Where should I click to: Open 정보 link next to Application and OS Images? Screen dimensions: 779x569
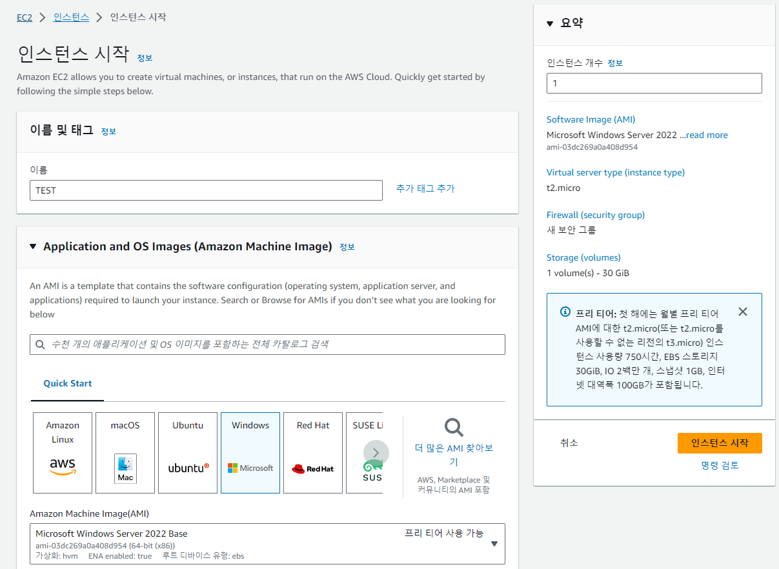tap(347, 247)
